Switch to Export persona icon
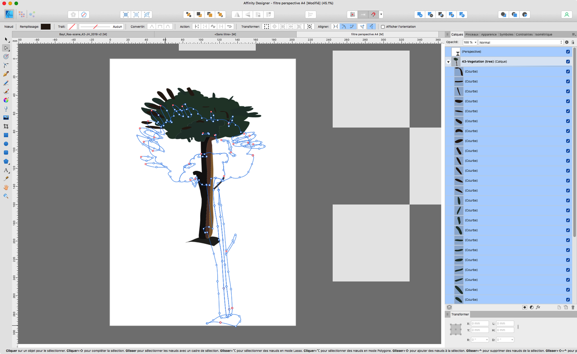 32,14
